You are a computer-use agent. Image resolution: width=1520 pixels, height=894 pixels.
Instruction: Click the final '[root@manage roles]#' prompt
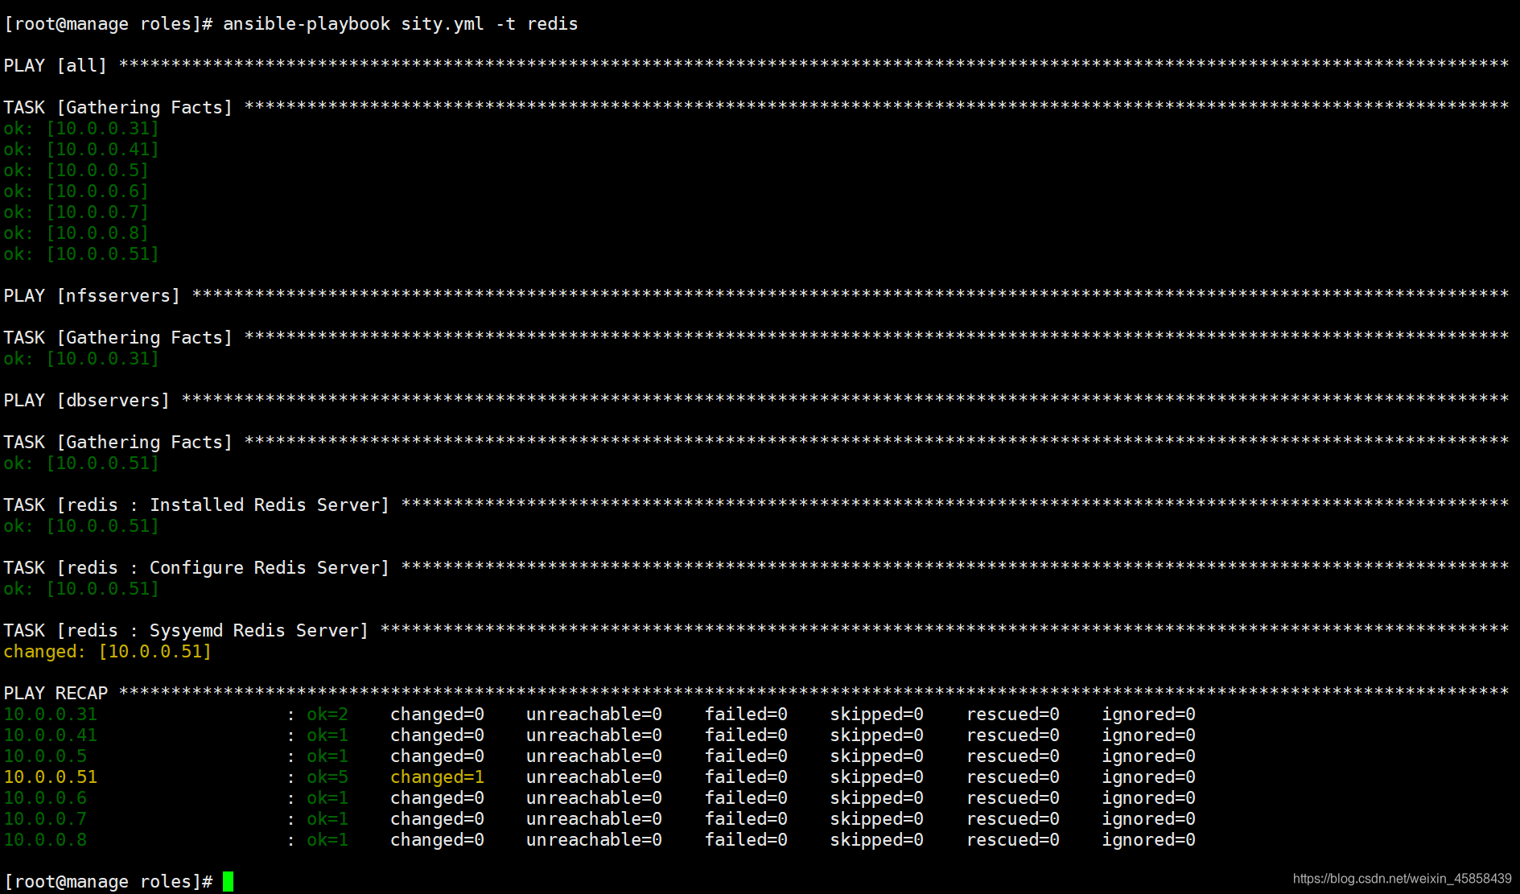point(108,882)
